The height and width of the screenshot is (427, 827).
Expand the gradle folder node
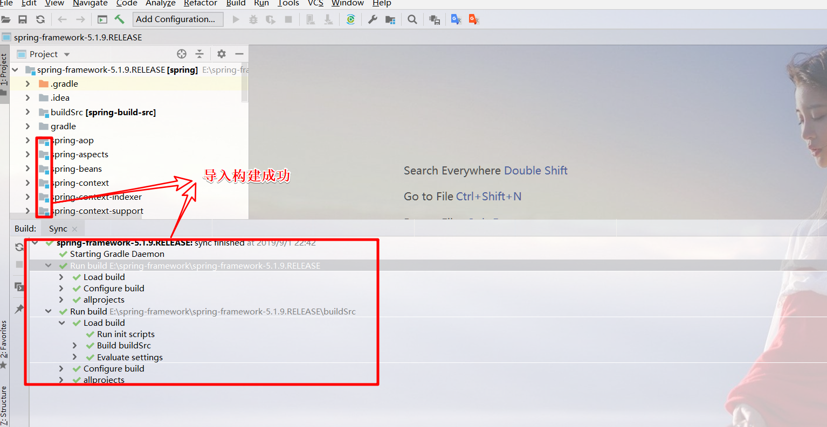pos(28,126)
